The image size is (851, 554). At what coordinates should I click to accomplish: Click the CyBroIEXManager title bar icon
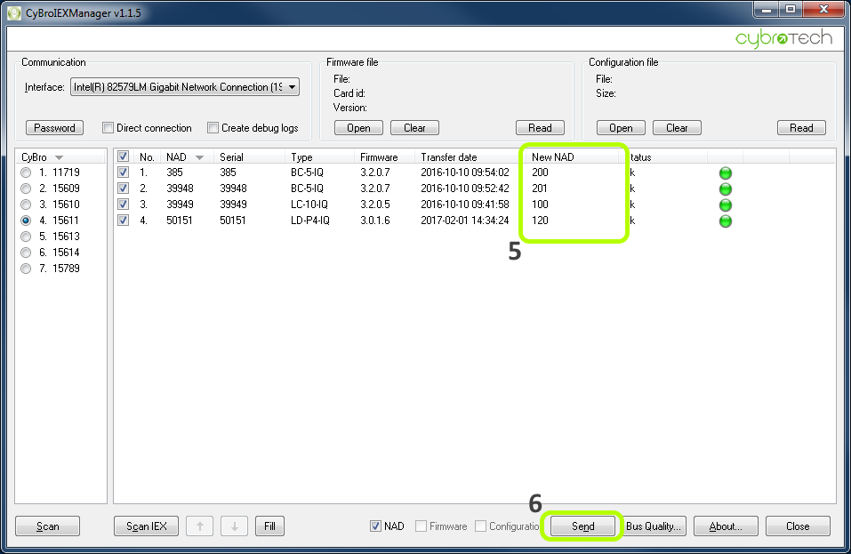point(14,13)
